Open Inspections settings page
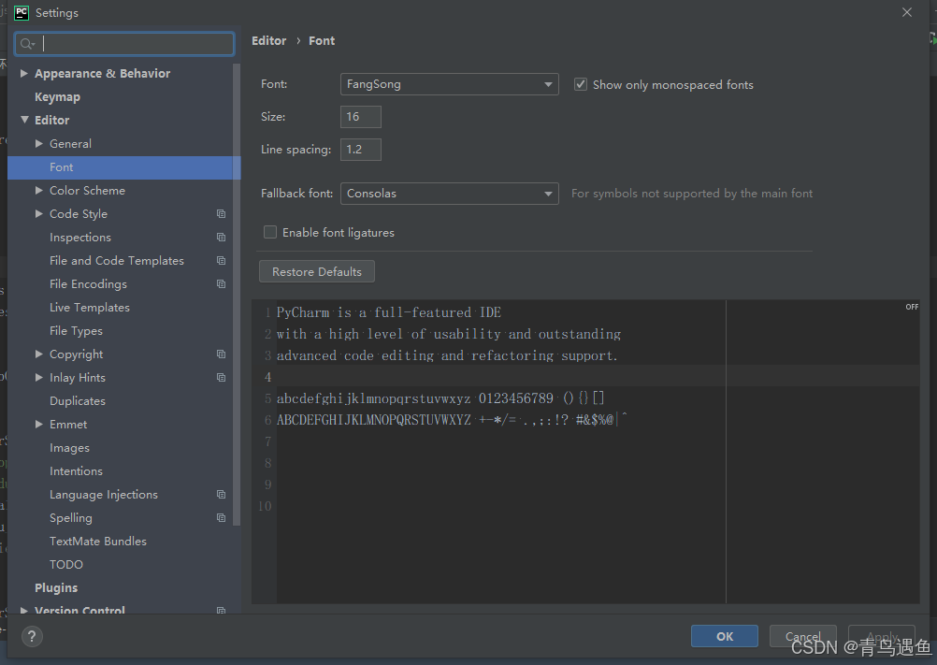 coord(80,238)
